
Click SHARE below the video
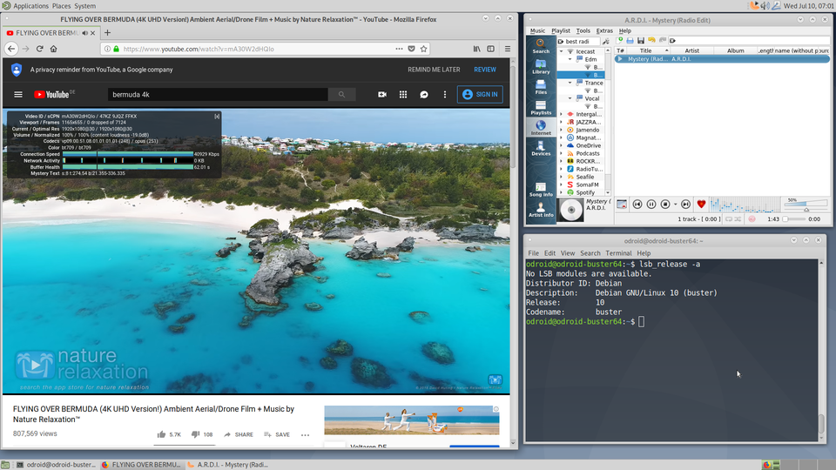tap(239, 435)
